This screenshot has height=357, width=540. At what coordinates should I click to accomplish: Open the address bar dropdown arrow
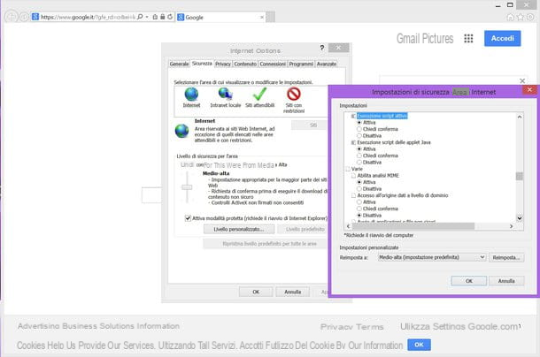[x=147, y=17]
